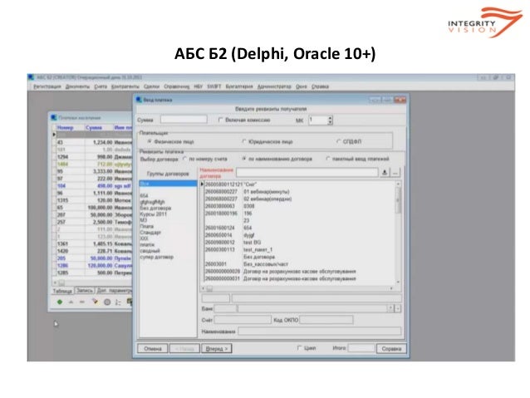Select contract row '0308'
530x398 pixels.
pyautogui.click(x=299, y=206)
